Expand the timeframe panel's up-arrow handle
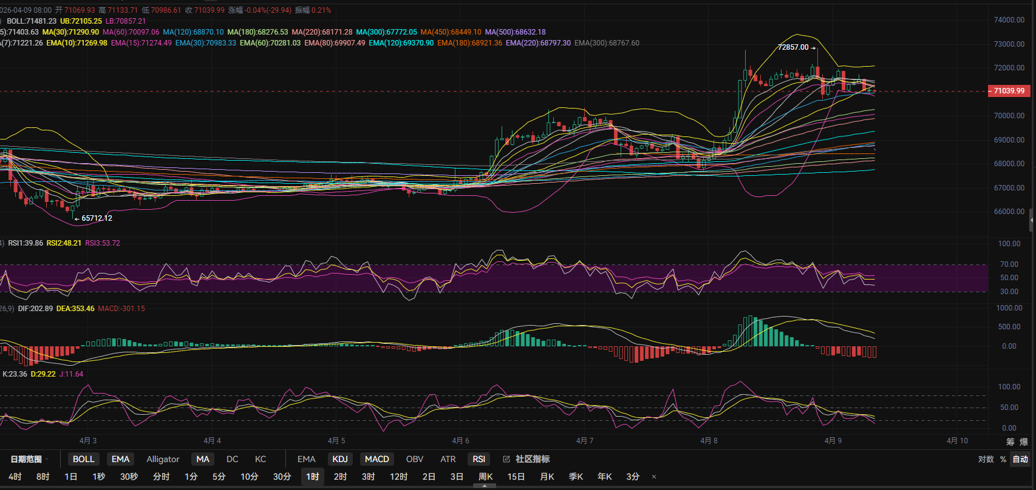 pyautogui.click(x=484, y=485)
